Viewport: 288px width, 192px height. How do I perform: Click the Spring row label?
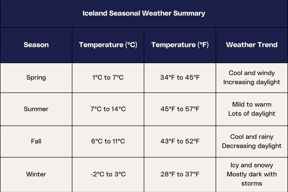coord(36,78)
